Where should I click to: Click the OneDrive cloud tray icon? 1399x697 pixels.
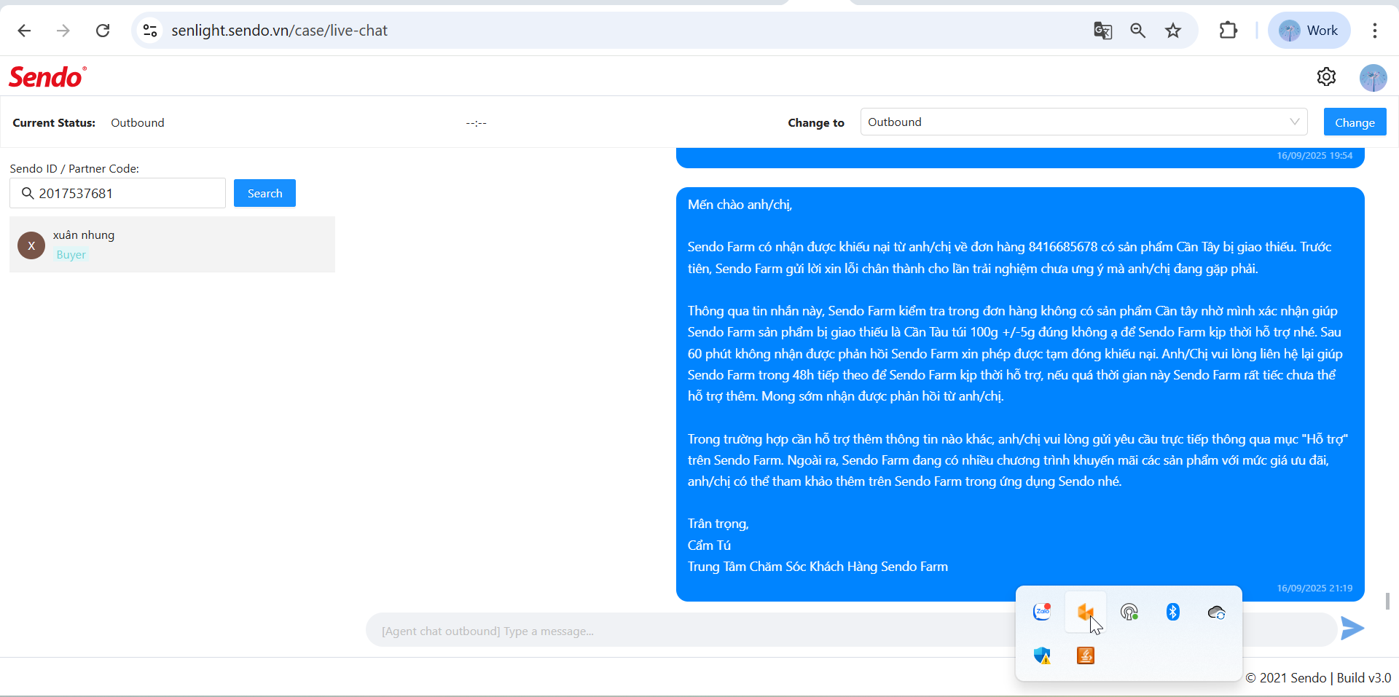click(x=1217, y=613)
